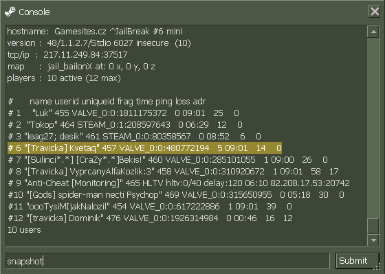385x274 pixels.
Task: Click the empty scrollbar track above the thumb
Action: [x=373, y=128]
